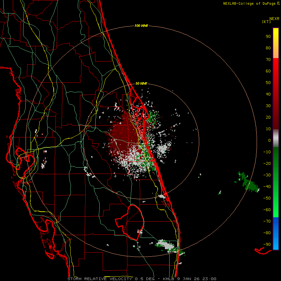Click the -20 knots scale label

click(x=267, y=163)
